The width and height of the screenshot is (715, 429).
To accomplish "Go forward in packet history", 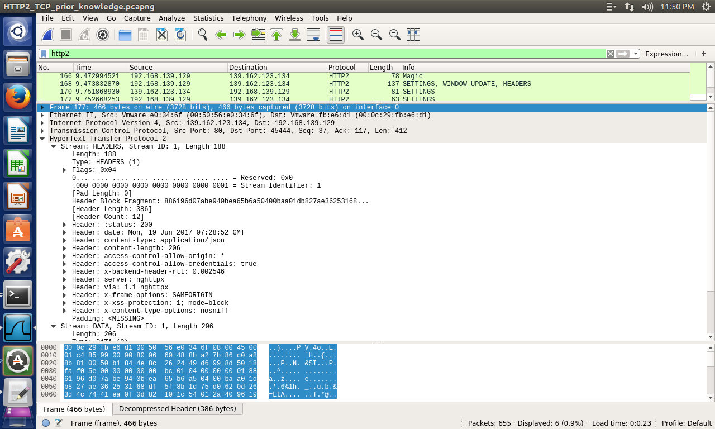I will 240,35.
